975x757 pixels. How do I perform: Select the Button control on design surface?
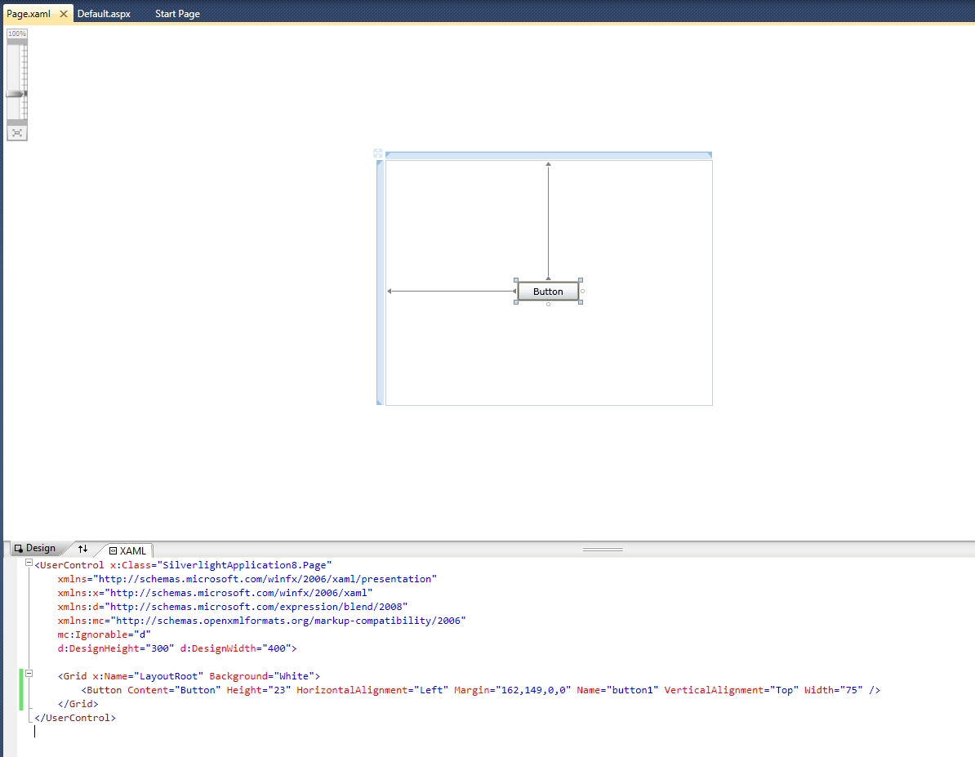pyautogui.click(x=548, y=292)
